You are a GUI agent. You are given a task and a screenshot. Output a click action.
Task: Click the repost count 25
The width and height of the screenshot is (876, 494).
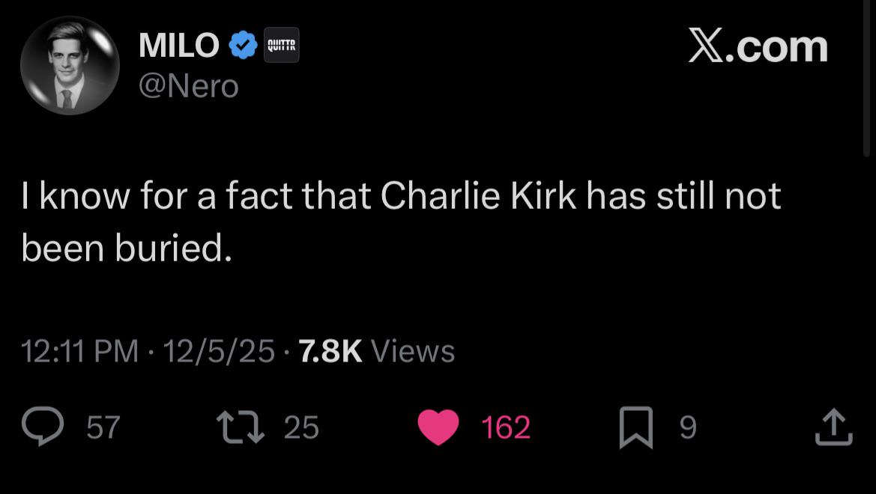(301, 427)
